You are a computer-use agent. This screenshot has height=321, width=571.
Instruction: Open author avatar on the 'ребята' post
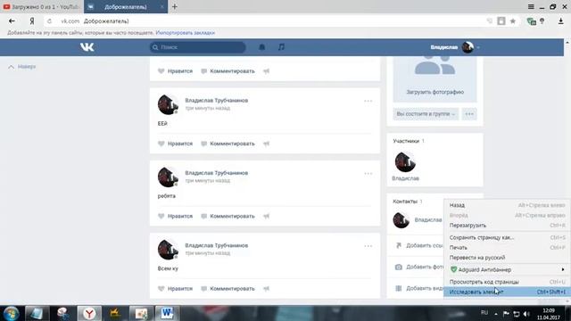[168, 177]
